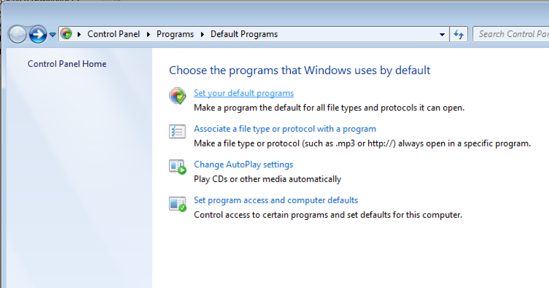549x288 pixels.
Task: Expand the arrow after Control Panel breadcrumb
Action: [x=148, y=34]
